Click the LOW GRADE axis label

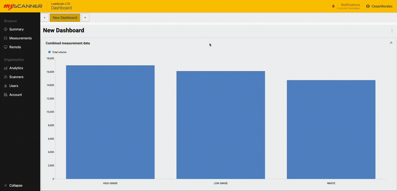point(221,183)
